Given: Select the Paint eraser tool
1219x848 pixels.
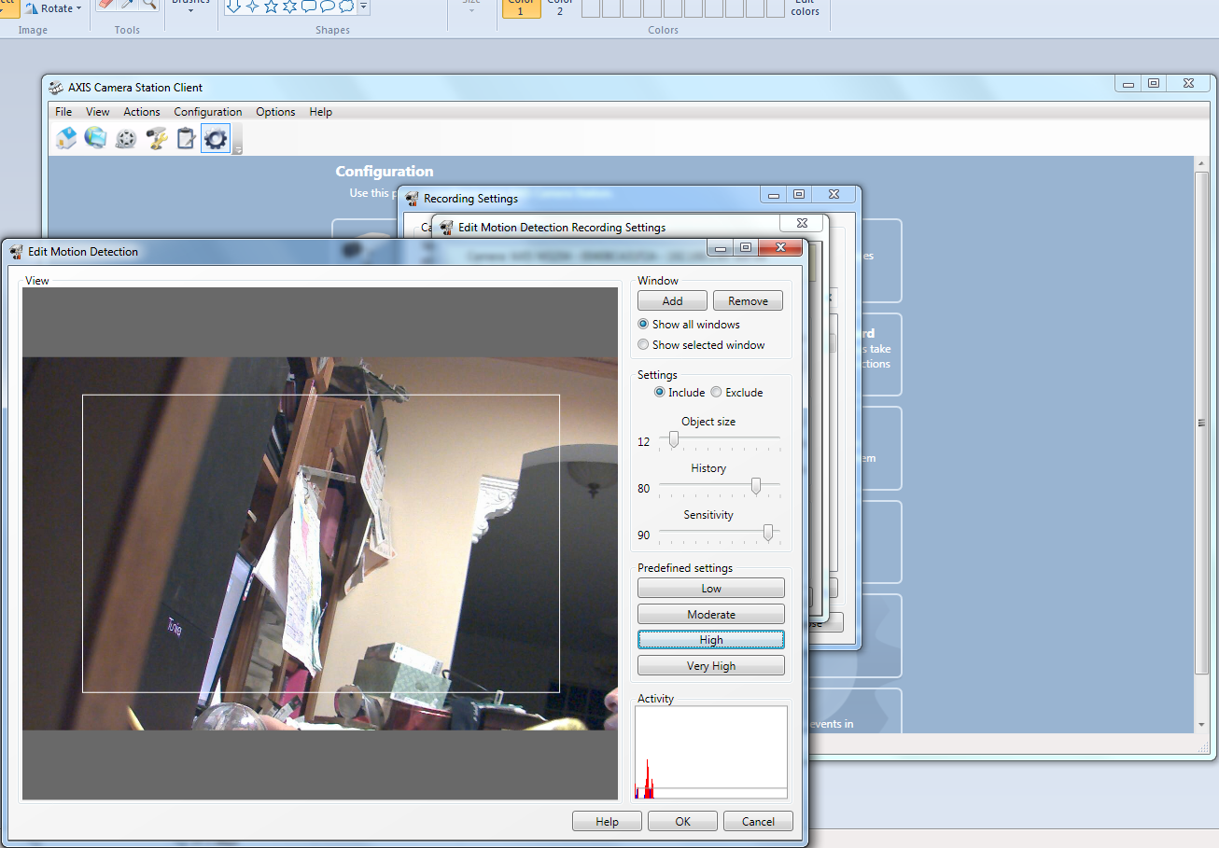Looking at the screenshot, I should 105,5.
